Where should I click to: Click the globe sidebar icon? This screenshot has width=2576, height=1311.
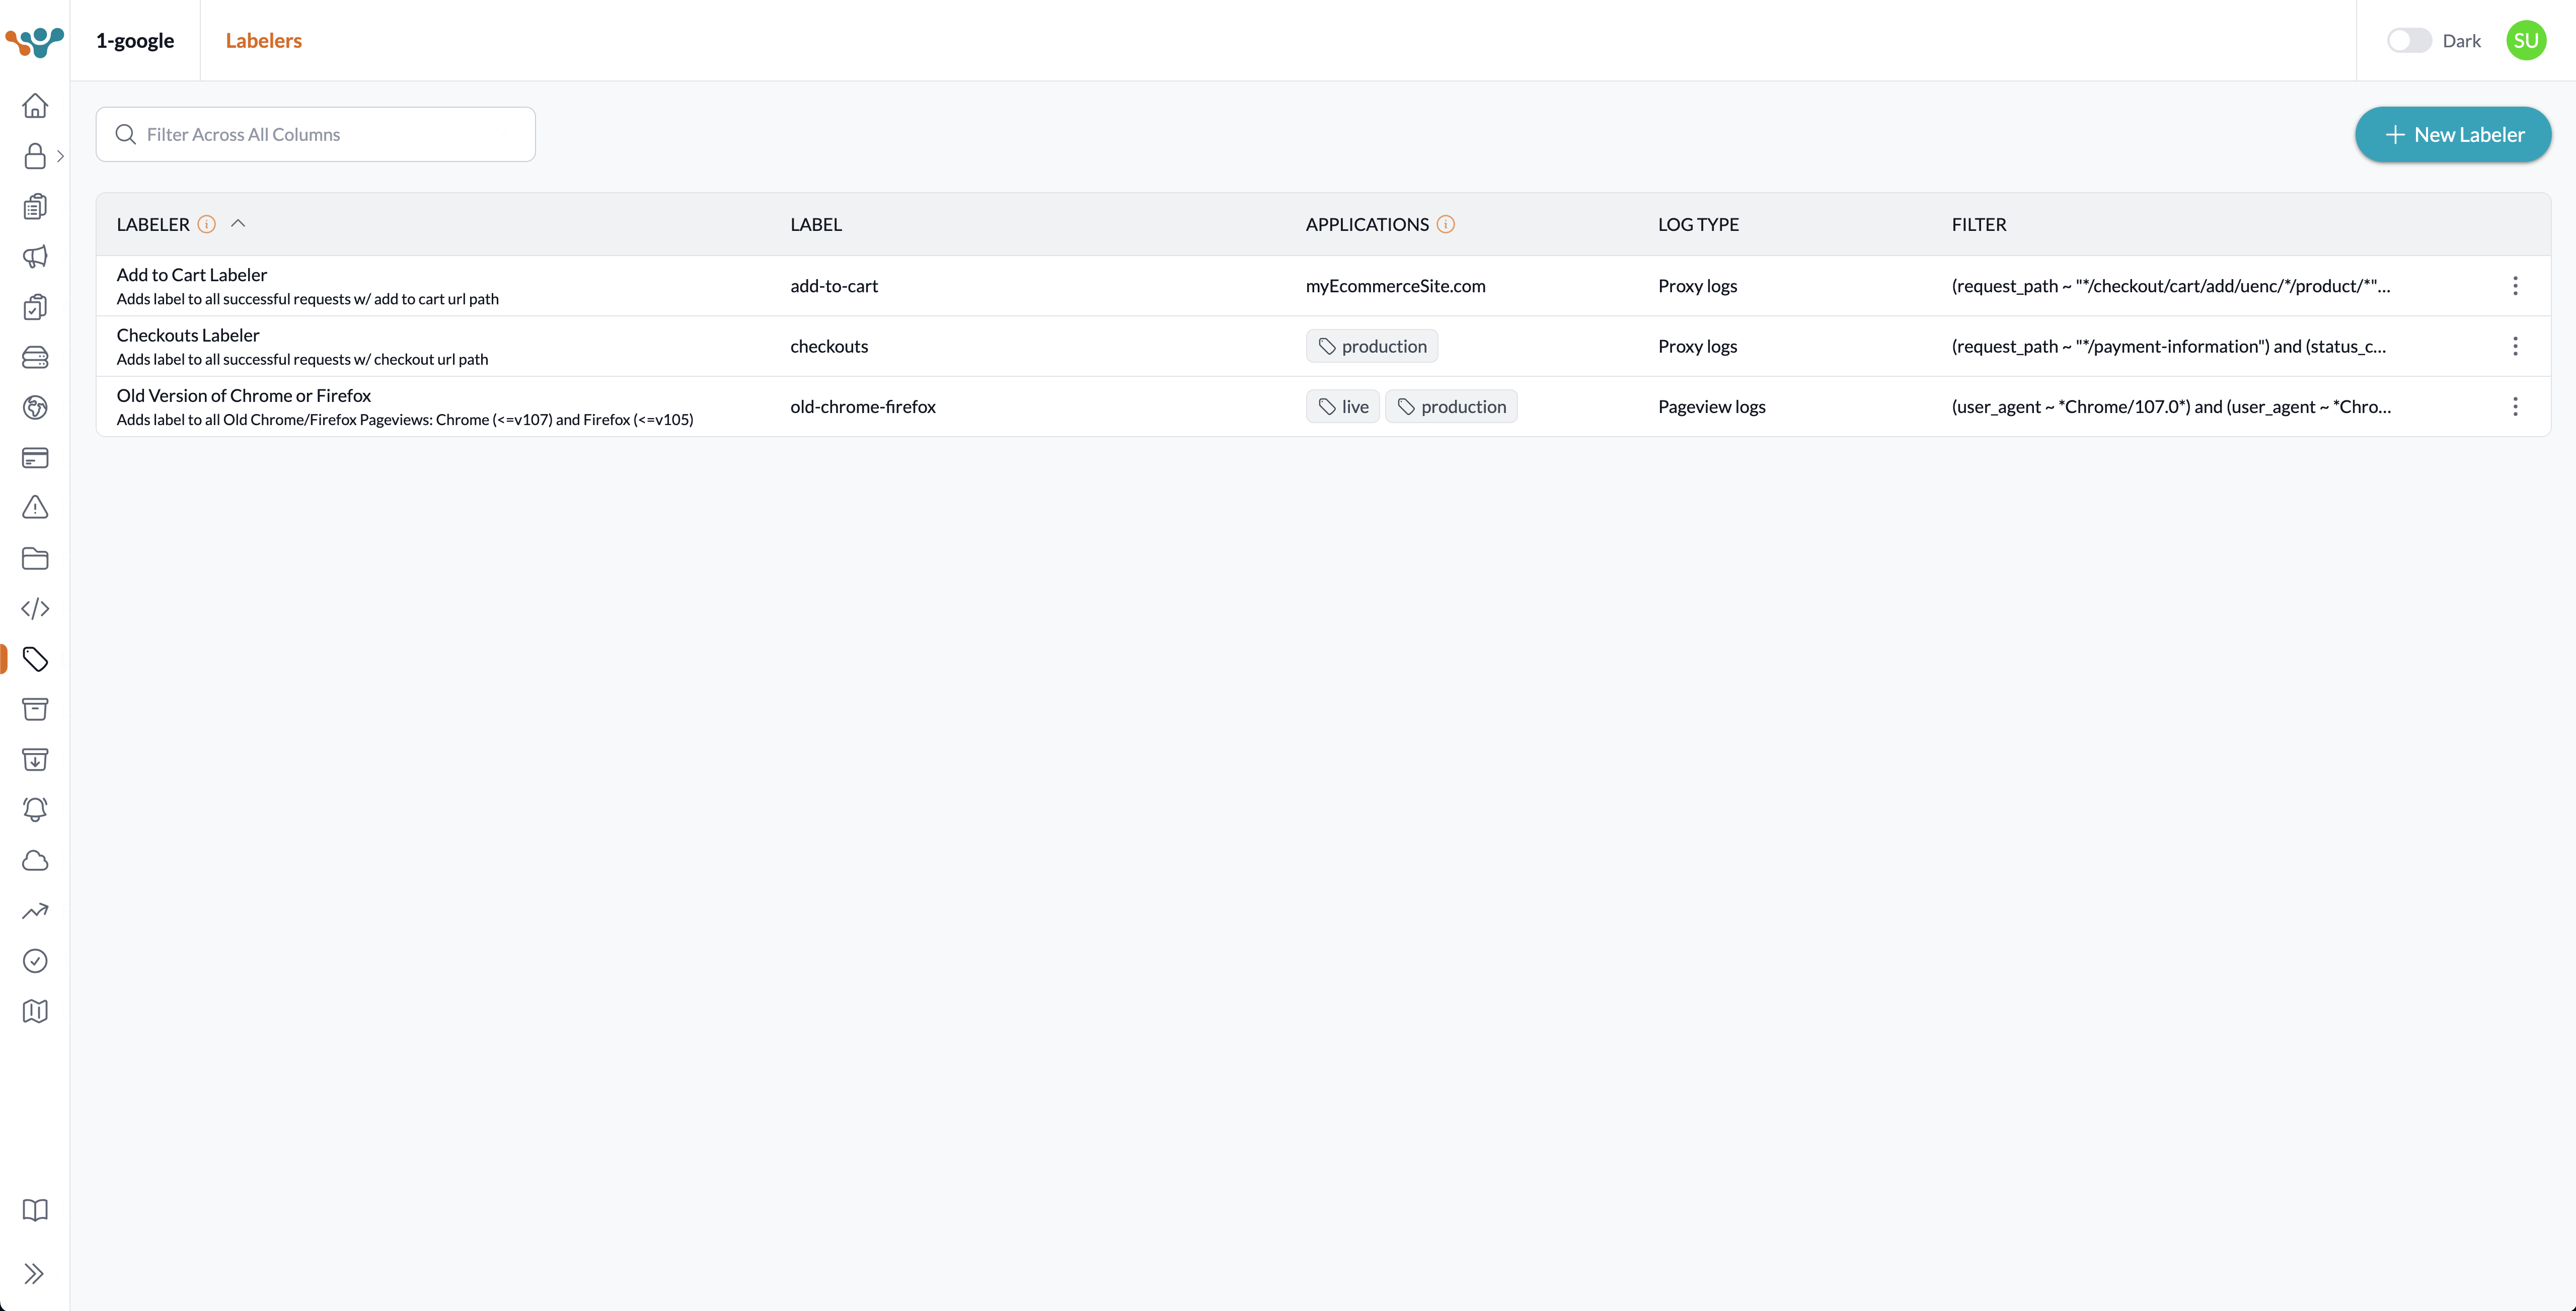coord(35,407)
